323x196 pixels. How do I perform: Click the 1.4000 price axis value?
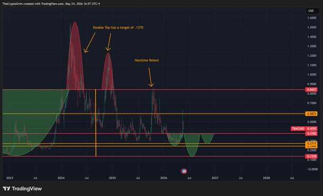[x=312, y=37]
